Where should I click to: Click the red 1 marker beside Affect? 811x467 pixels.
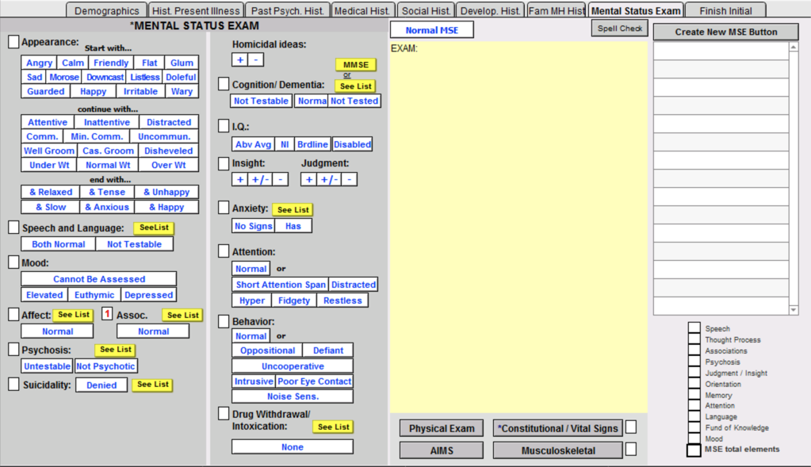click(x=106, y=315)
